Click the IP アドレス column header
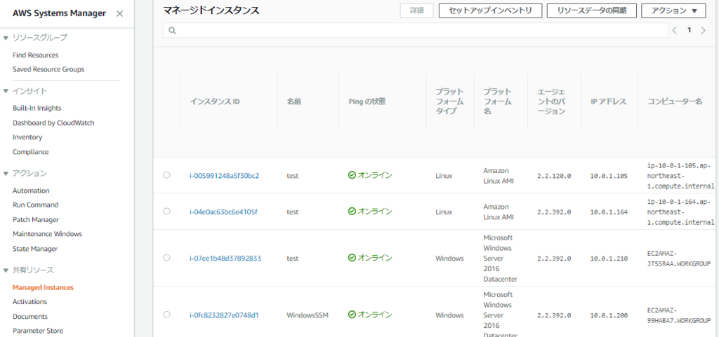 coord(609,102)
